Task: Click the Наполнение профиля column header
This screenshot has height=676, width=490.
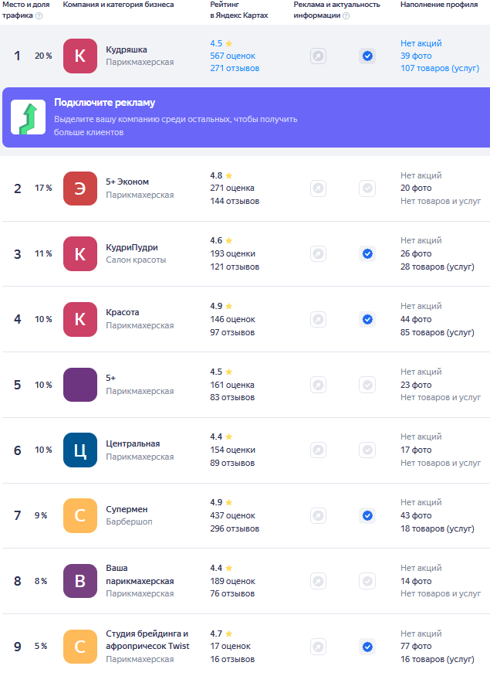Action: [439, 5]
